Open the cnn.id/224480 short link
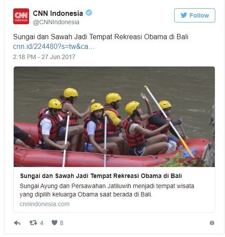Screen dimensions: 225x237 (x=54, y=46)
